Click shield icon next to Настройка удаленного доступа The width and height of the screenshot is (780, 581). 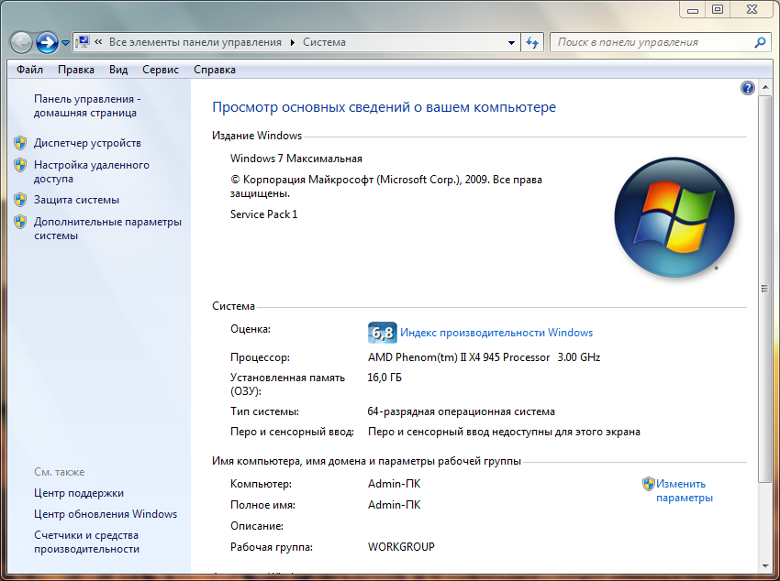click(x=20, y=165)
